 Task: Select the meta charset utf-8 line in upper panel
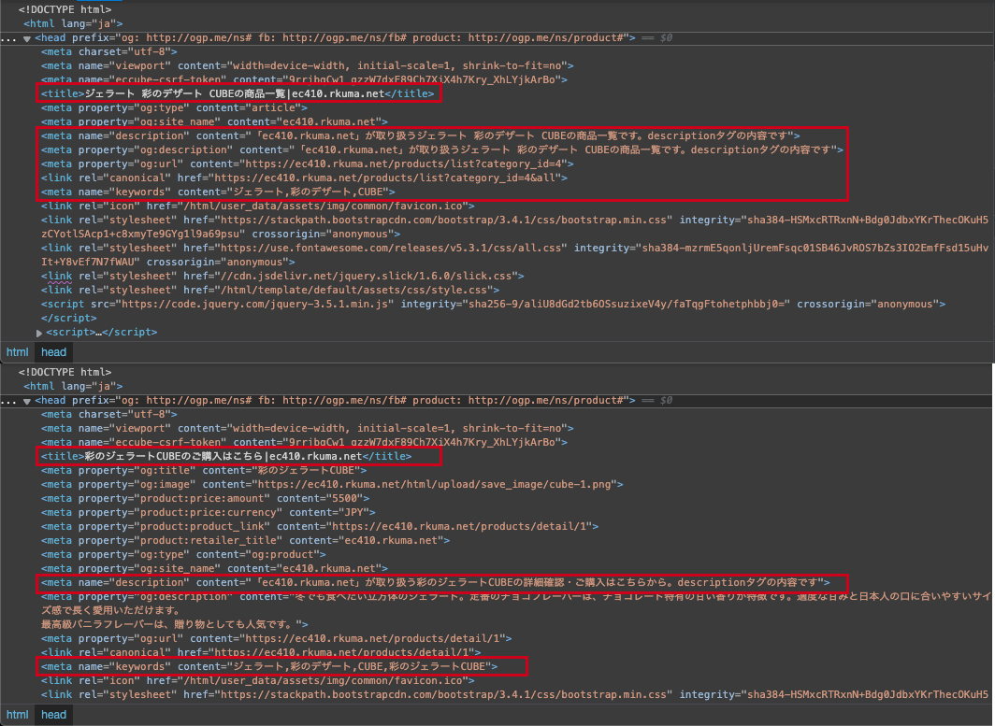pos(109,52)
